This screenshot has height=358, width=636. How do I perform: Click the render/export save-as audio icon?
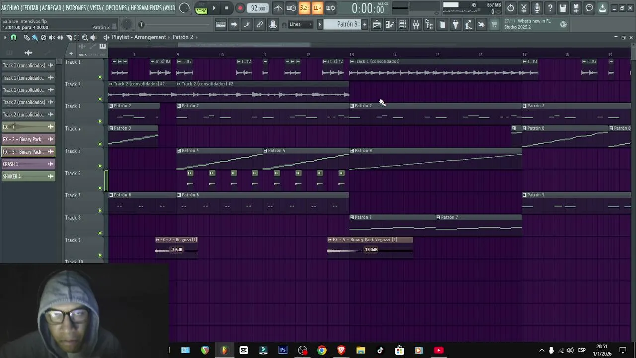click(x=576, y=8)
